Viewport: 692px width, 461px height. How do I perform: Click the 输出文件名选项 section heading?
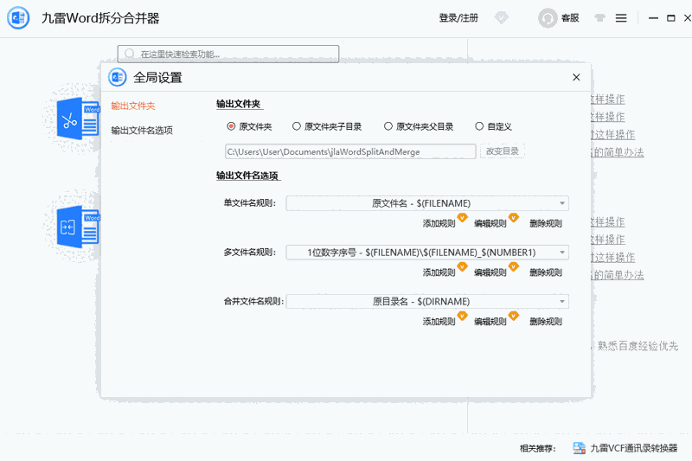click(x=247, y=176)
